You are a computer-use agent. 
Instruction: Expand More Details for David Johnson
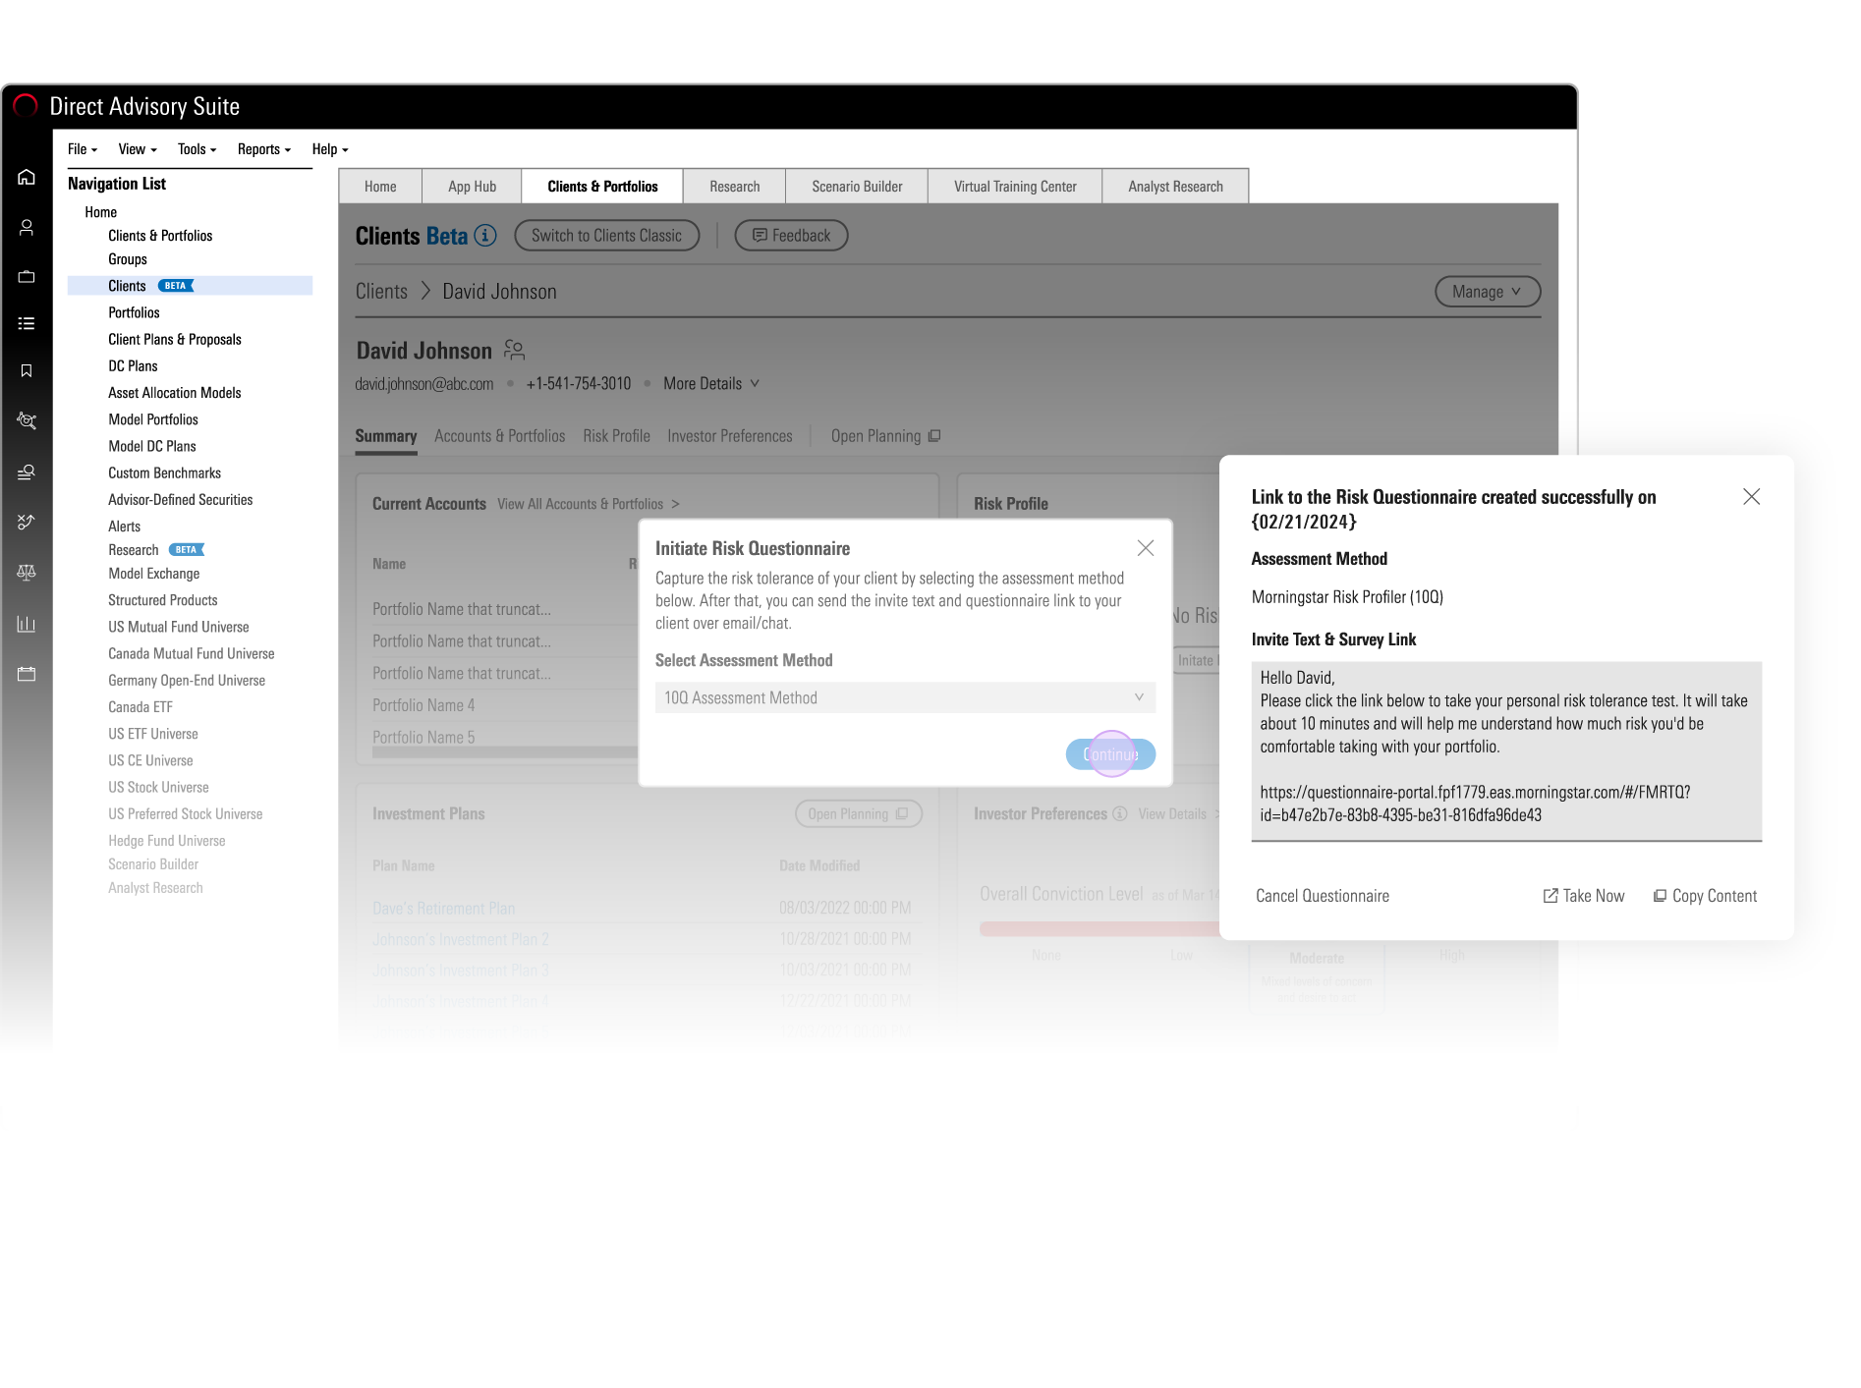pos(710,384)
